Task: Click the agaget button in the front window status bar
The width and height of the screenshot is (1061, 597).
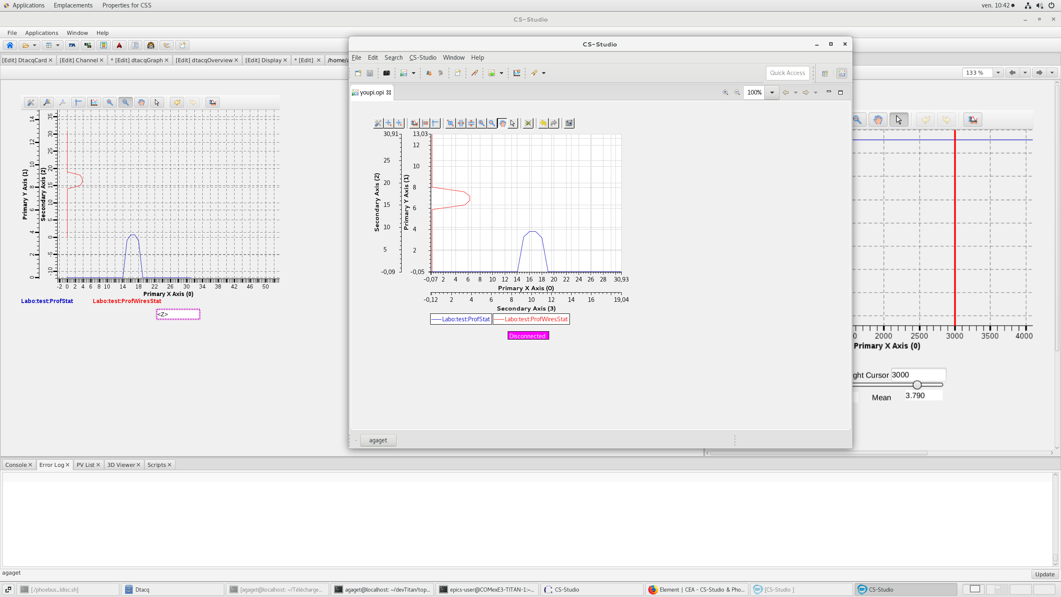Action: click(x=378, y=440)
